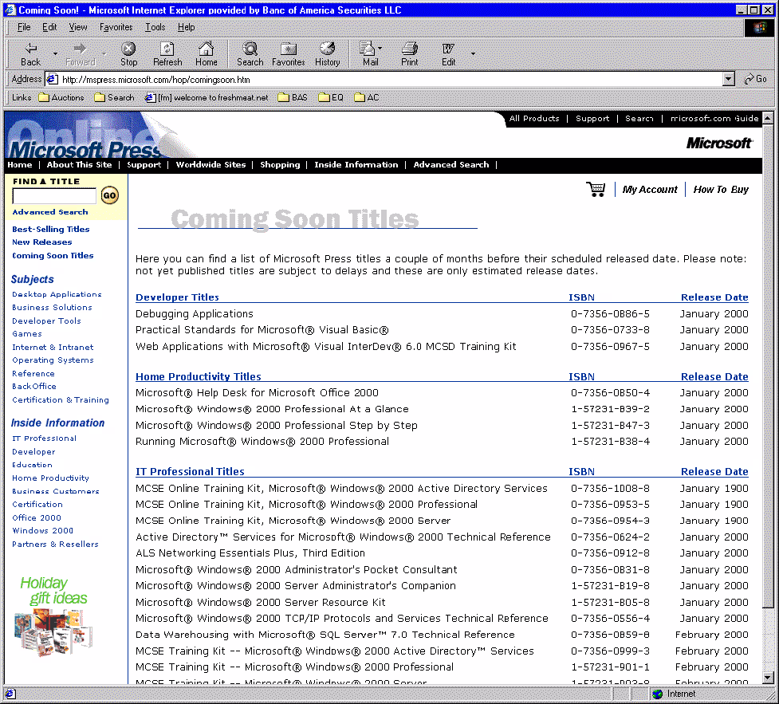
Task: Expand the address bar dropdown arrow
Action: (728, 79)
